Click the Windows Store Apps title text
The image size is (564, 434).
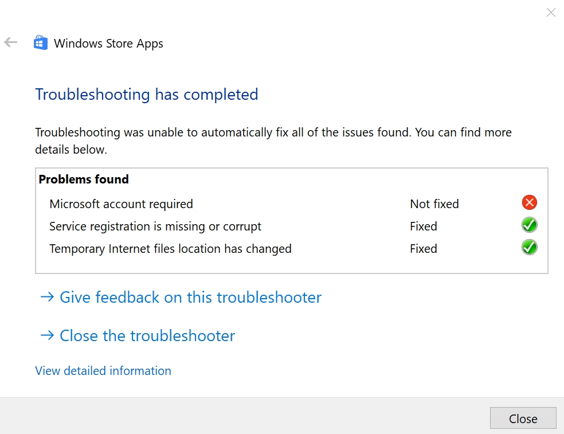point(109,44)
